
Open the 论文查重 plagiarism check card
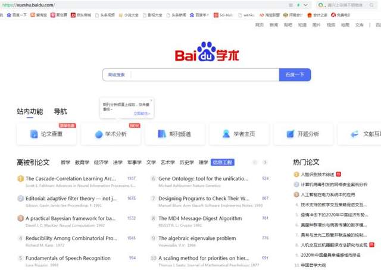tap(46, 134)
